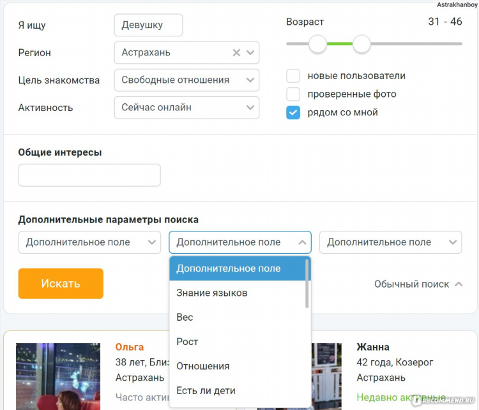Open the Цель знакомства dropdown

pos(186,80)
